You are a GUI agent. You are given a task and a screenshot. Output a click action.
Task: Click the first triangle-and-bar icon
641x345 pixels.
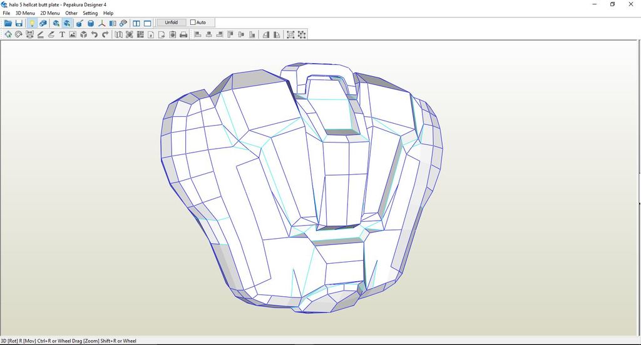tap(266, 35)
